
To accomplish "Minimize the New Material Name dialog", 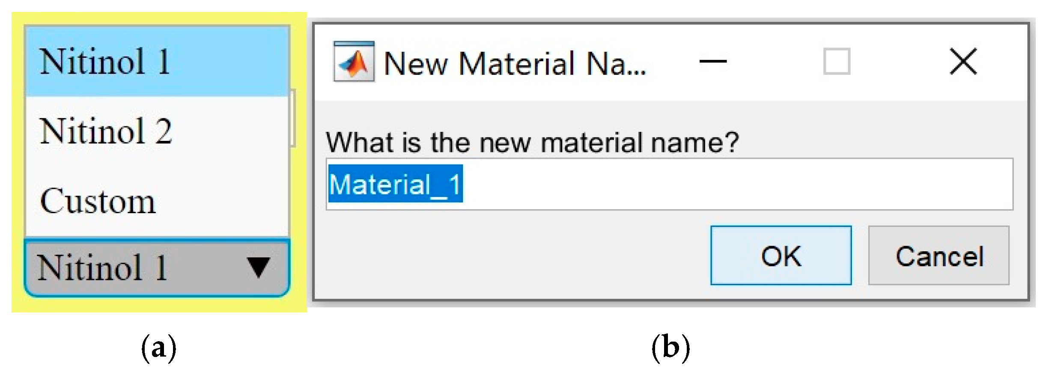I will pyautogui.click(x=713, y=62).
